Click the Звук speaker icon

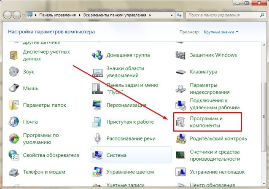pyautogui.click(x=14, y=72)
